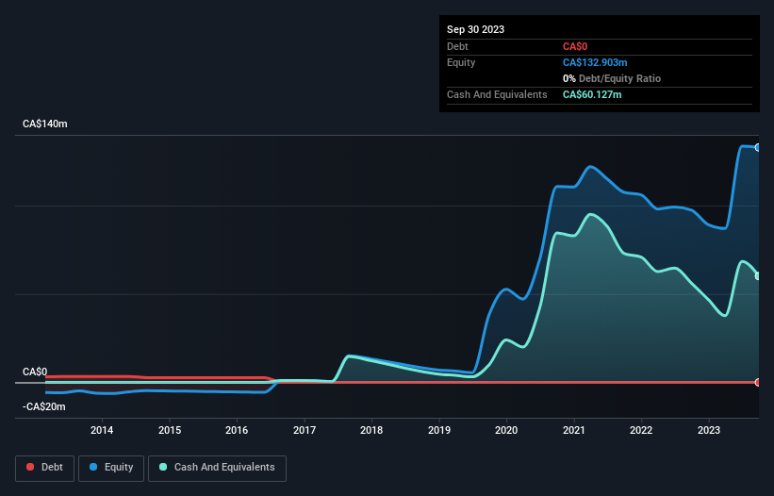Image resolution: width=774 pixels, height=496 pixels.
Task: Click the 2022 axis label
Action: pyautogui.click(x=641, y=430)
